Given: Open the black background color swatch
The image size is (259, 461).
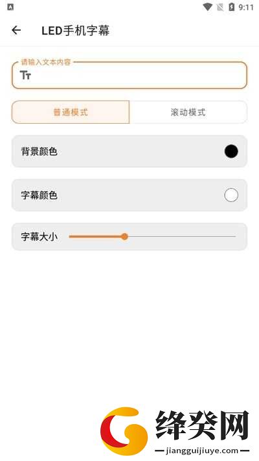Looking at the screenshot, I should pos(231,152).
